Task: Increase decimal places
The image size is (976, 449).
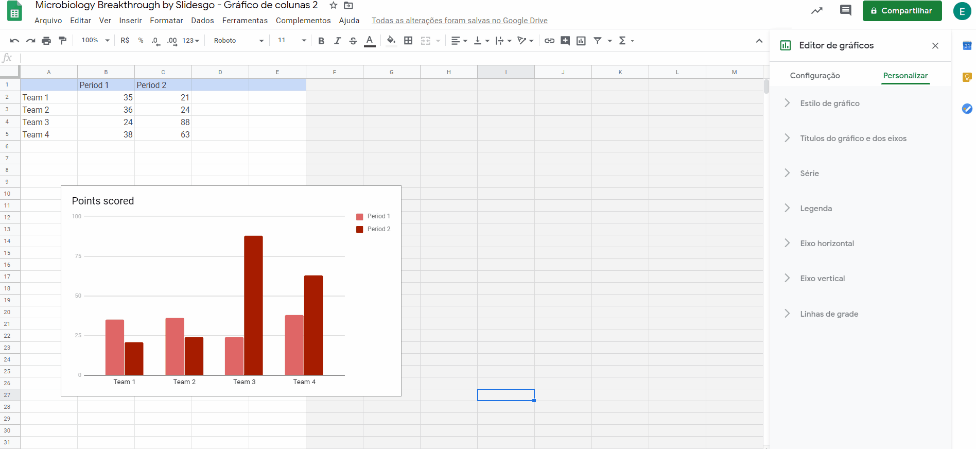Action: click(172, 41)
